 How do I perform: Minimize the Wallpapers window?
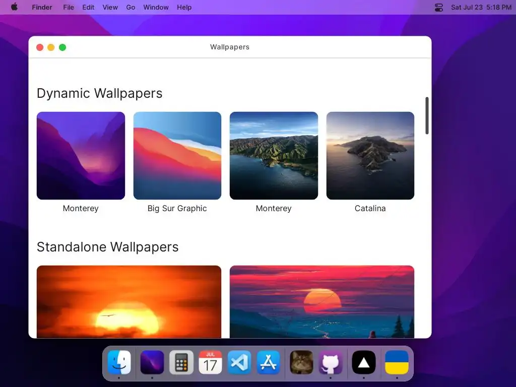pos(51,47)
